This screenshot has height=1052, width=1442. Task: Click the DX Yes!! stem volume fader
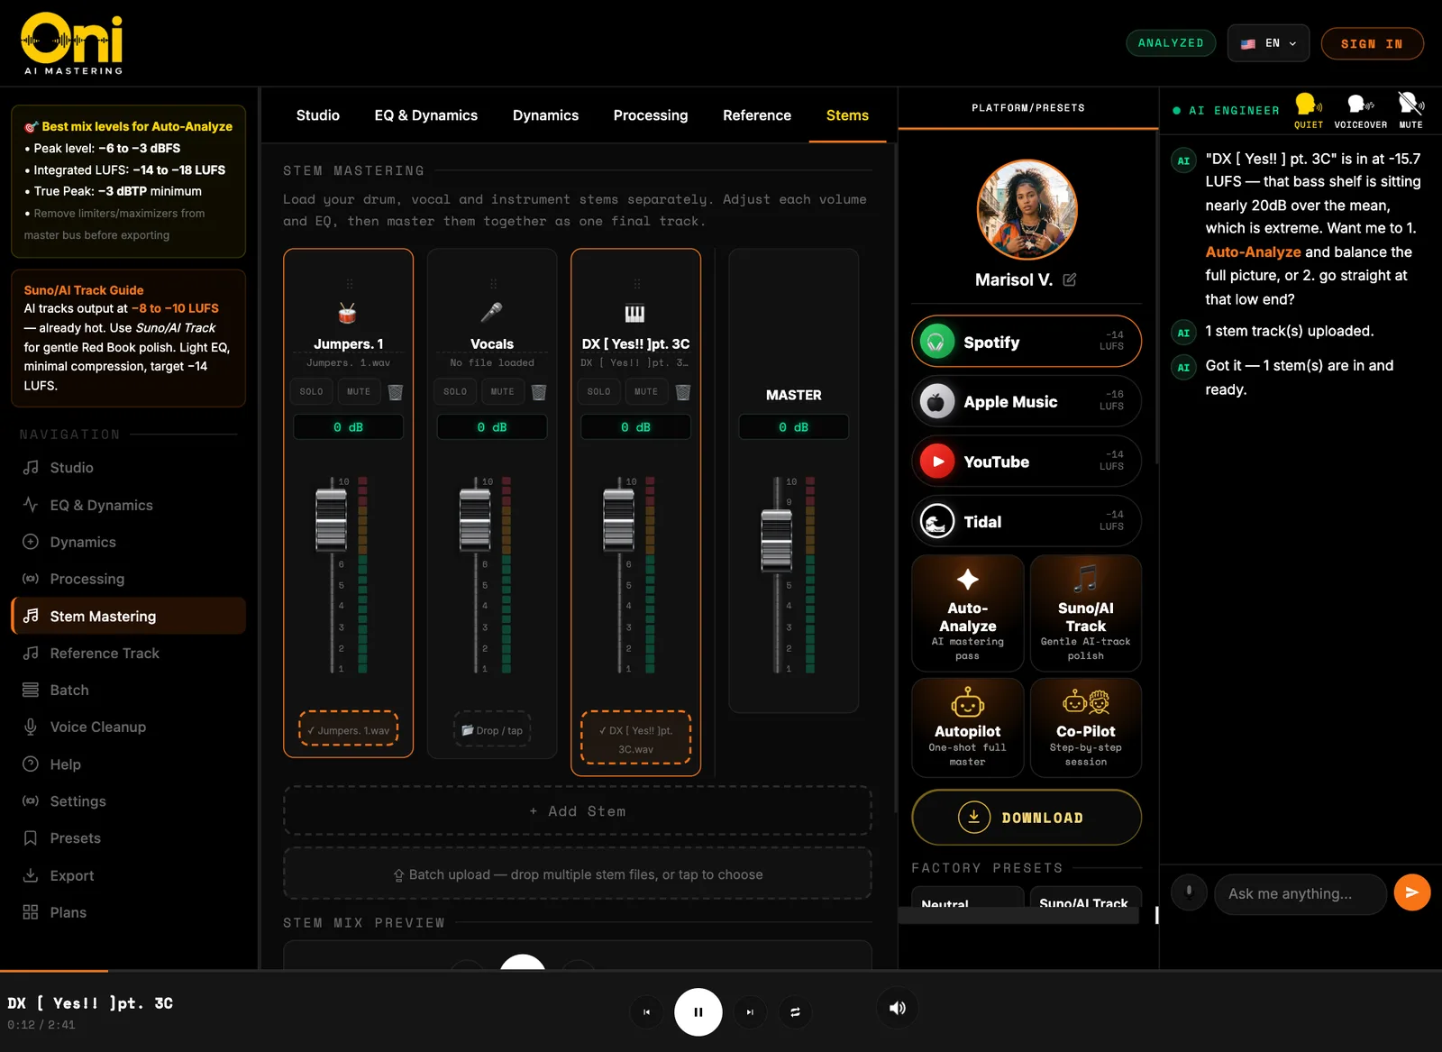[618, 520]
